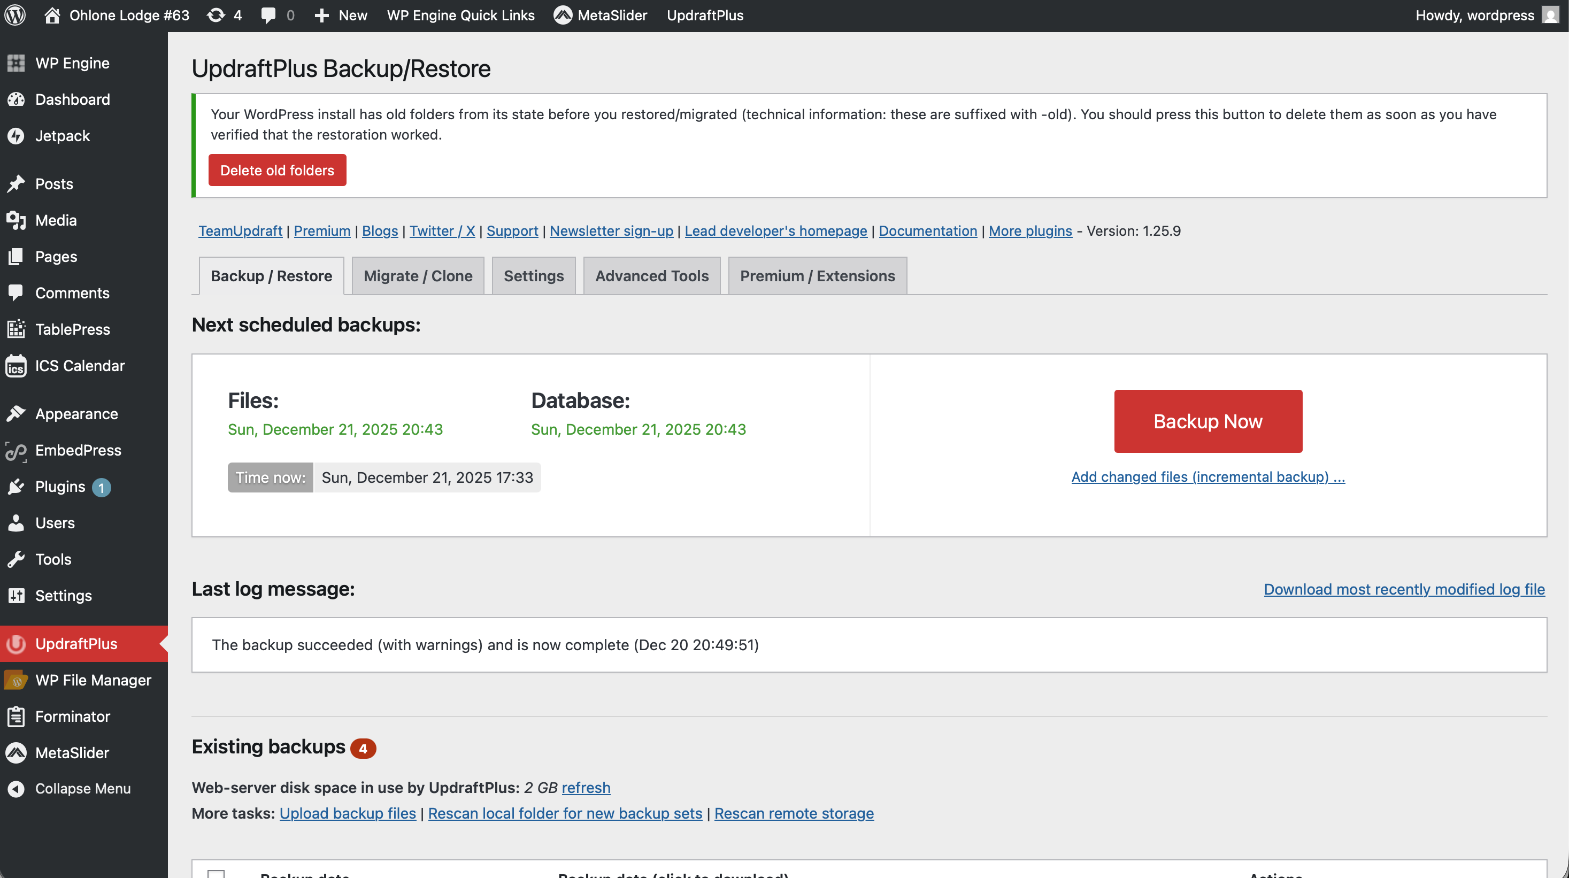Click the MetaSlider icon in admin bar
Screen dimensions: 1569x878
(x=563, y=15)
